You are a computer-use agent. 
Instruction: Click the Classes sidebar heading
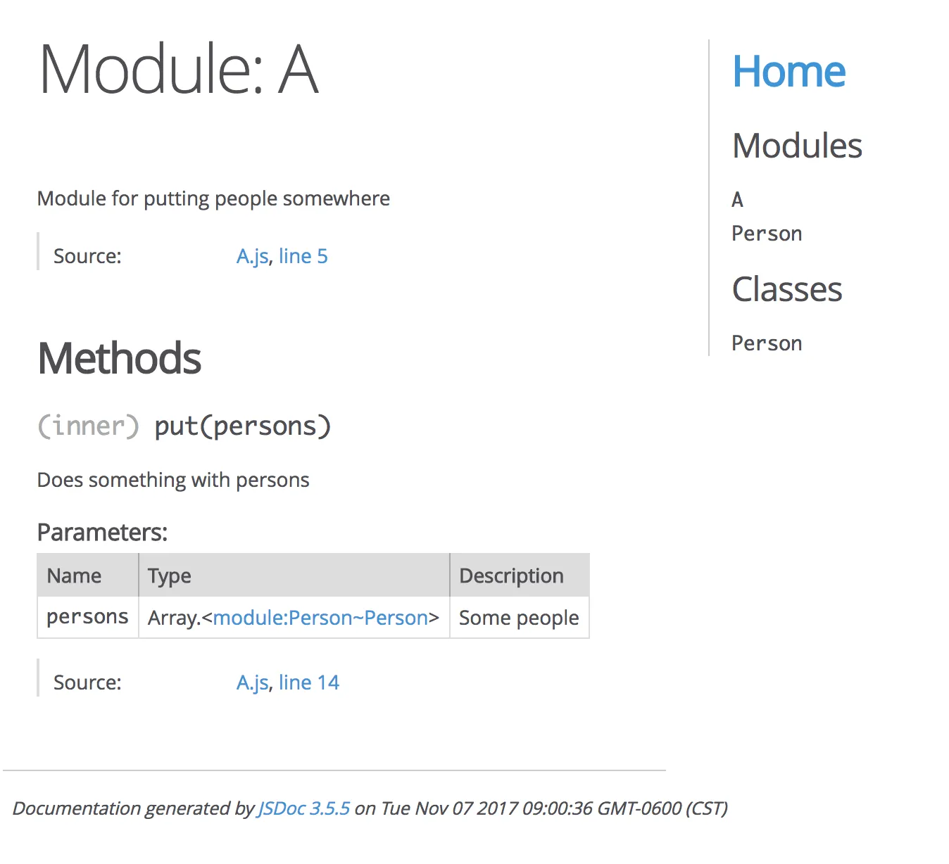point(787,289)
